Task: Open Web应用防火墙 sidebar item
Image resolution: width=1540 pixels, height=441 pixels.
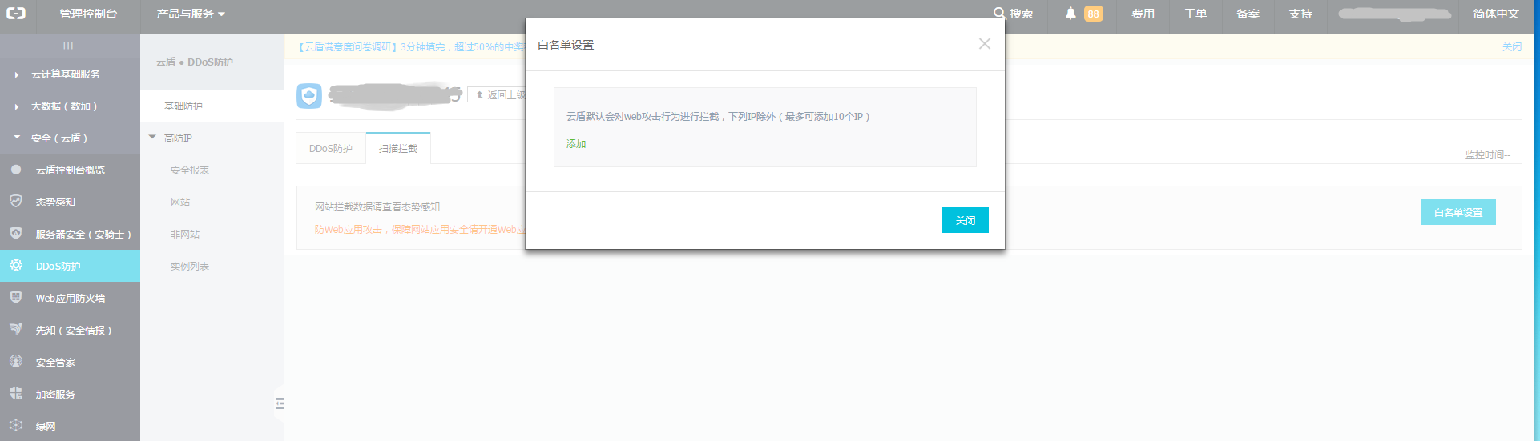Action: (x=70, y=299)
